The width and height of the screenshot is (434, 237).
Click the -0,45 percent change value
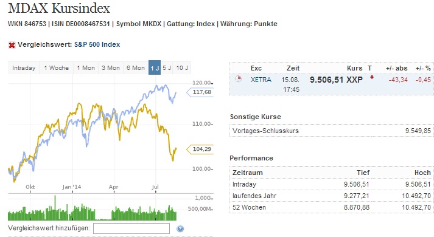tap(423, 80)
